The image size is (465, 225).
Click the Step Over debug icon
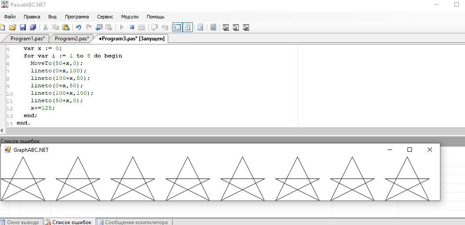pyautogui.click(x=155, y=27)
